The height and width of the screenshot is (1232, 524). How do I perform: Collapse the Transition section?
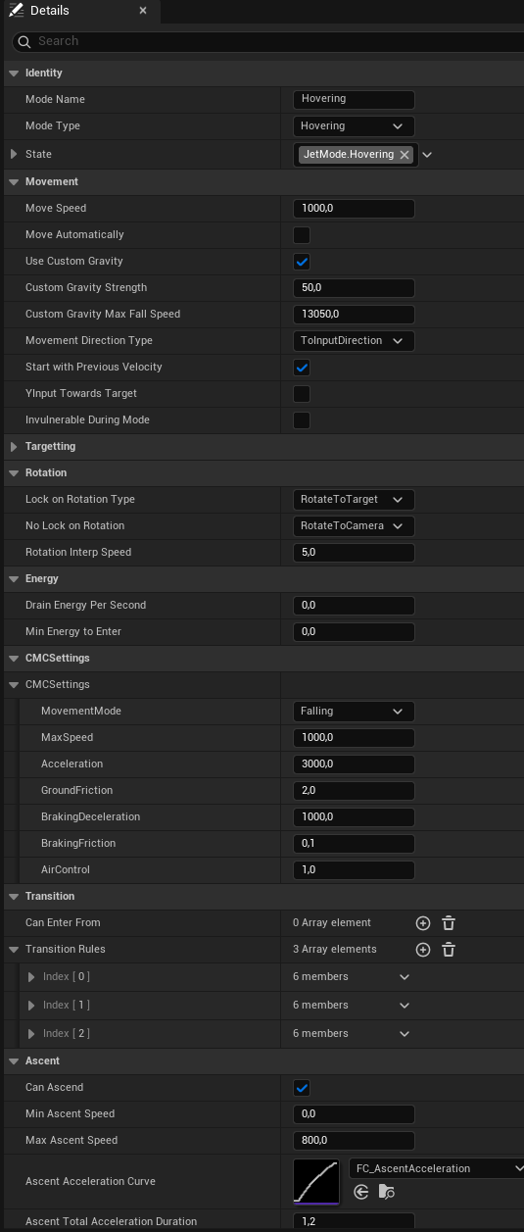pos(13,897)
